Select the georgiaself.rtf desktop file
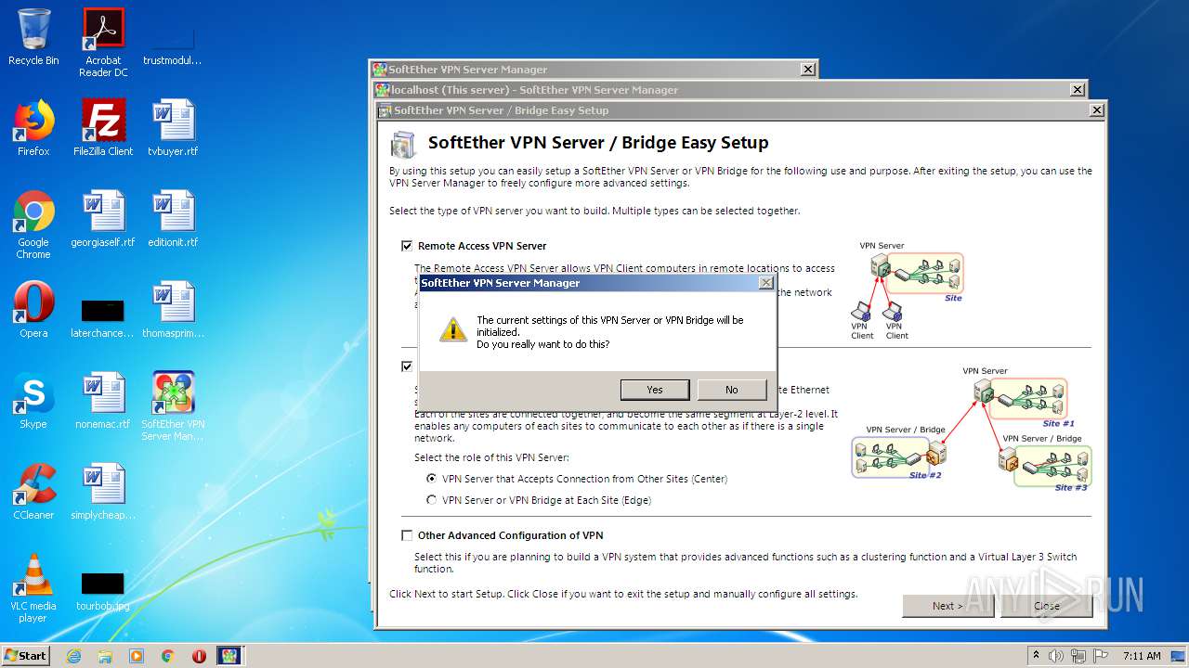1189x668 pixels. (x=103, y=219)
